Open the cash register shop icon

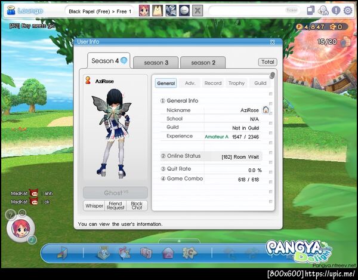104,253
